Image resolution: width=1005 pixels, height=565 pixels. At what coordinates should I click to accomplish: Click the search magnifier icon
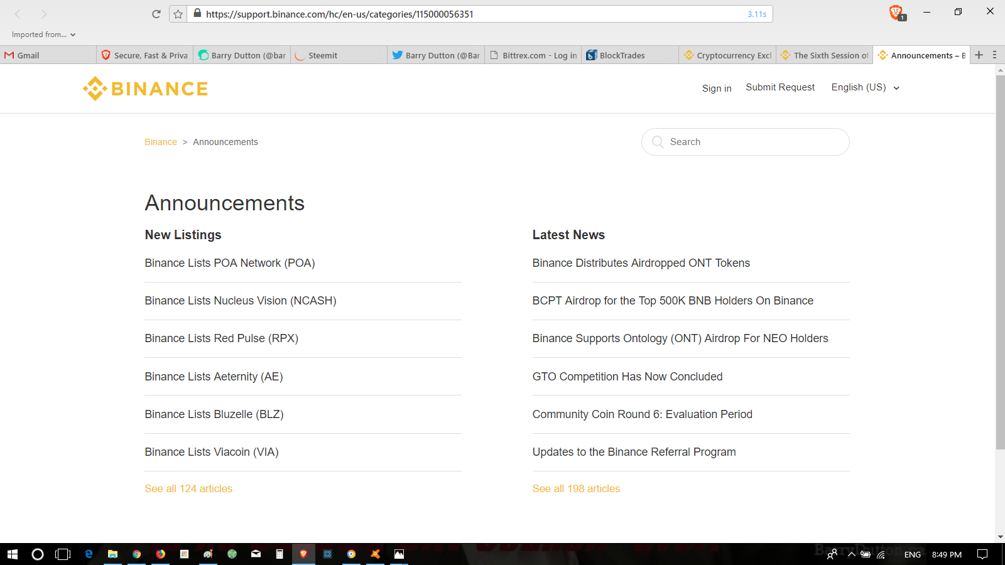tap(658, 142)
